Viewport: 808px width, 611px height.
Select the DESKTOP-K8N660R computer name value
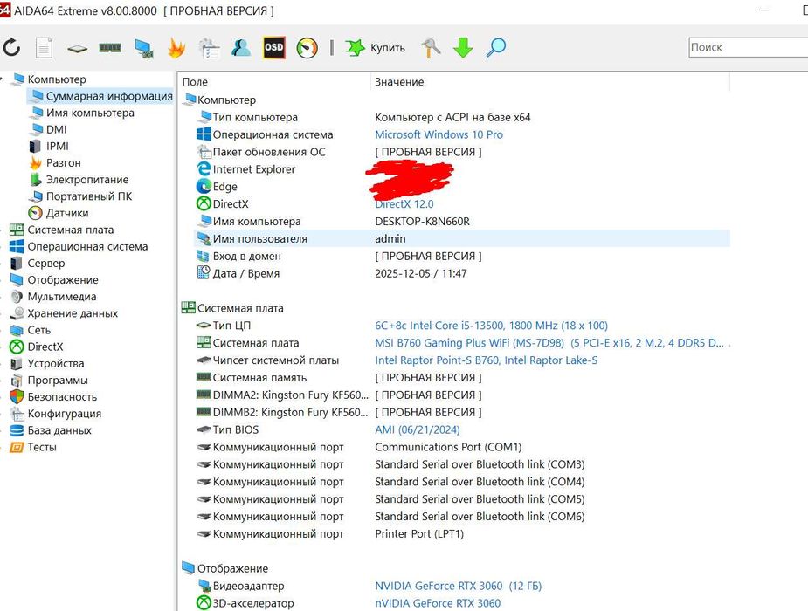coord(422,222)
